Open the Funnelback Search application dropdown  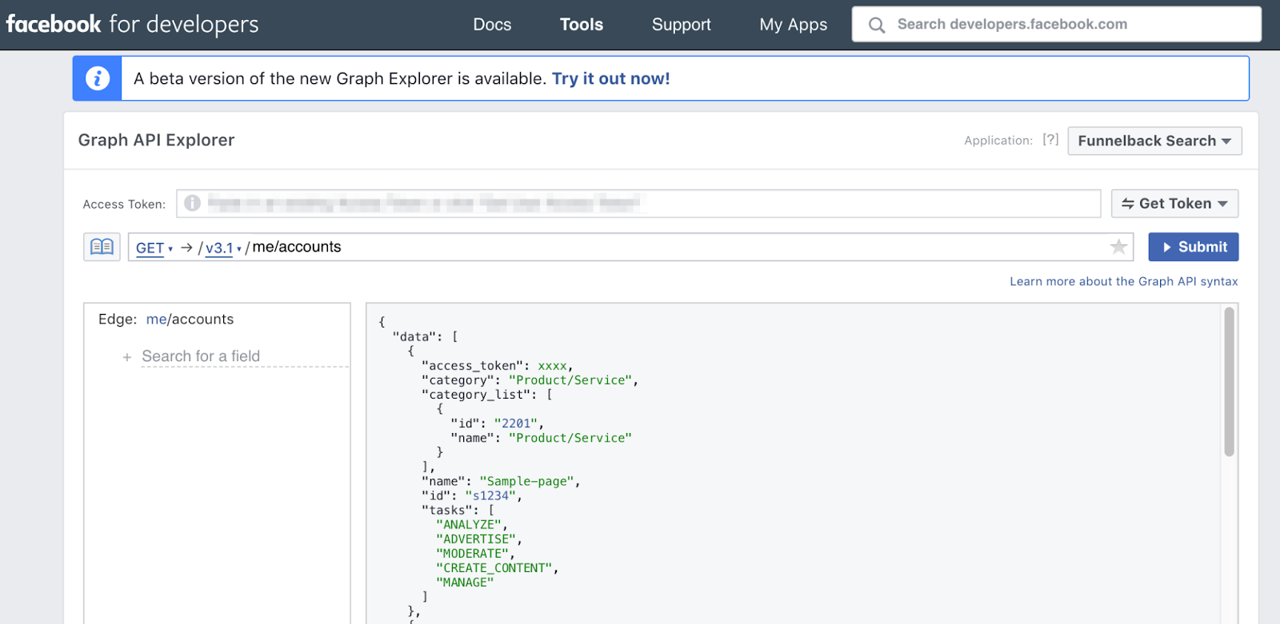pyautogui.click(x=1154, y=141)
